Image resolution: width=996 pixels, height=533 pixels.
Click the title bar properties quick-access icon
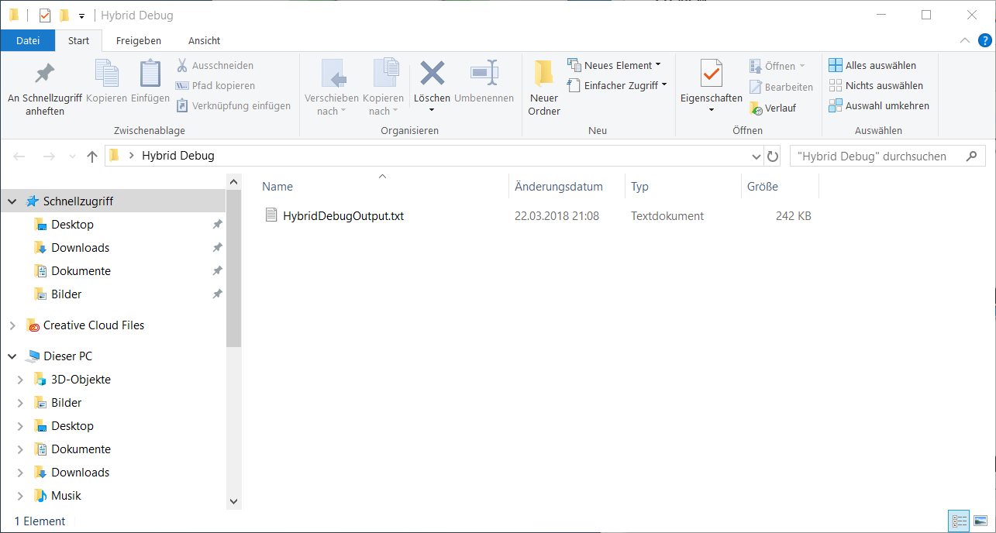[45, 15]
